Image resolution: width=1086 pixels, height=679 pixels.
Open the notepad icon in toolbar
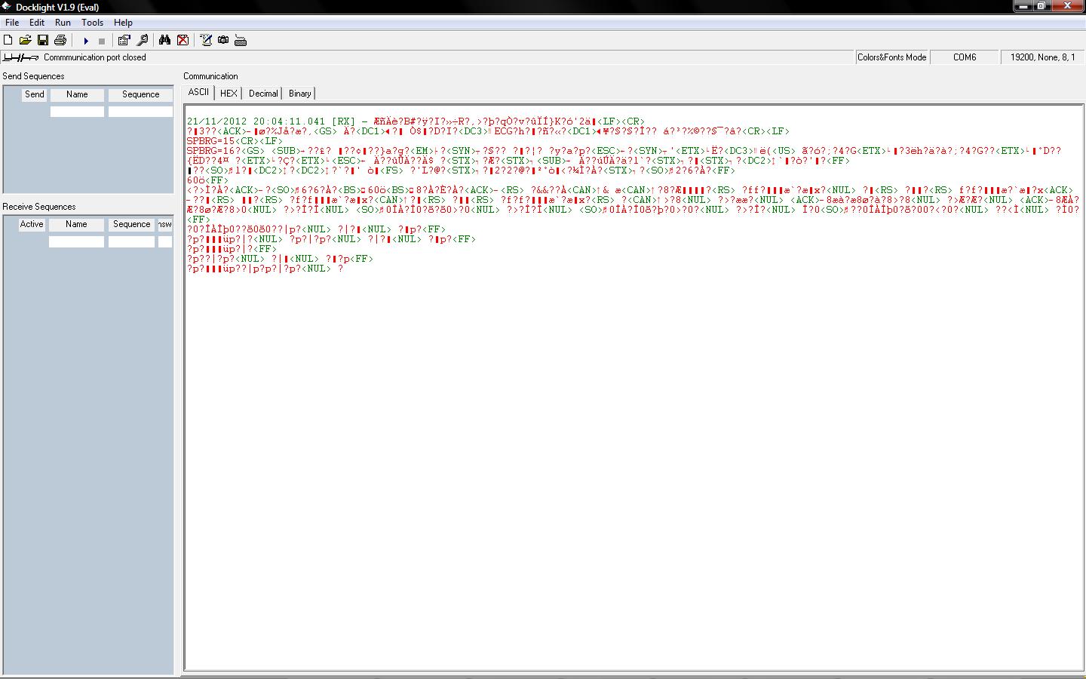pos(206,40)
